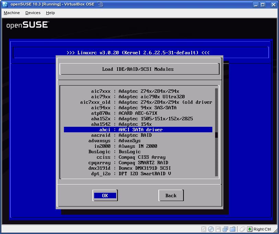This screenshot has height=234, width=279.
Task: Select the dmx3191d Domex SCSI module
Action: pyautogui.click(x=138, y=168)
